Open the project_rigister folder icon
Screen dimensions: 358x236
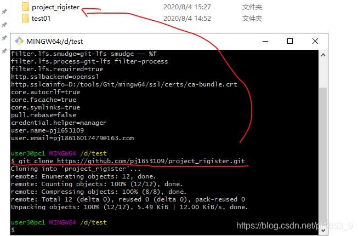[x=25, y=7]
